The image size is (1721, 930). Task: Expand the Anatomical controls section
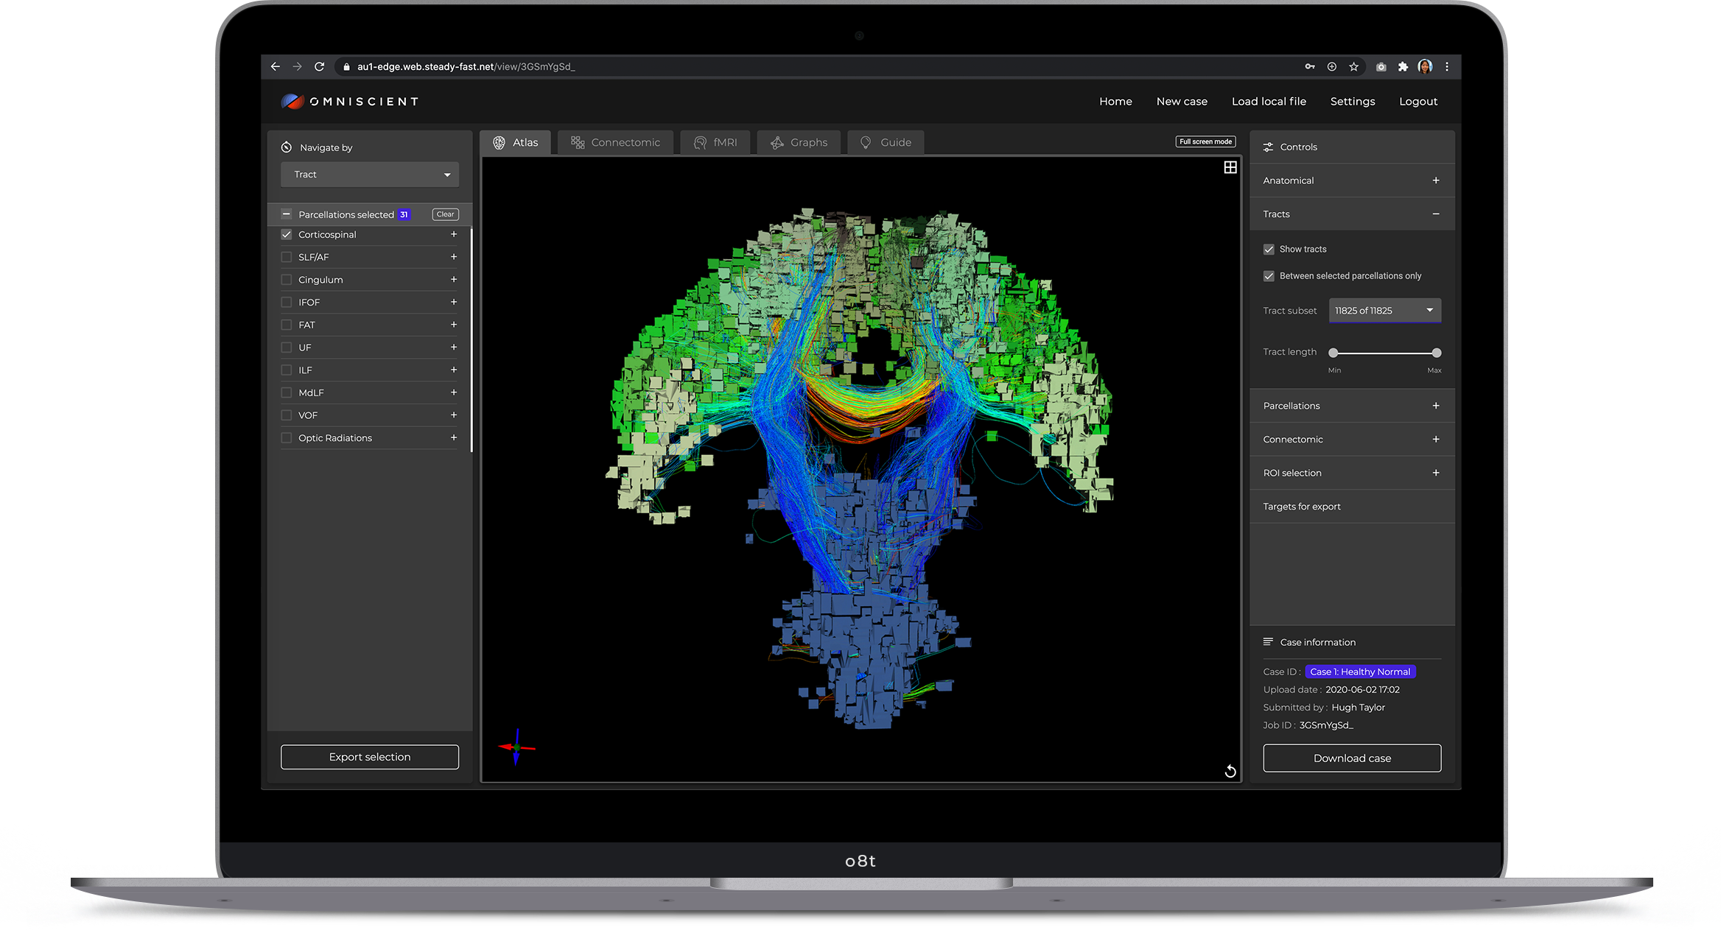1436,180
